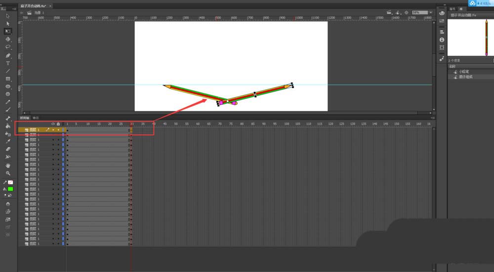Select the Paint Bucket tool
The height and width of the screenshot is (272, 494).
(x=8, y=126)
